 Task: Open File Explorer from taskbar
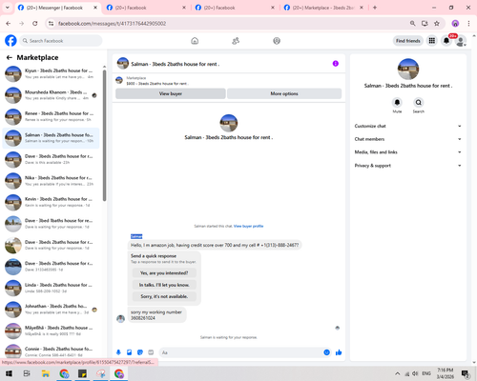[46, 373]
